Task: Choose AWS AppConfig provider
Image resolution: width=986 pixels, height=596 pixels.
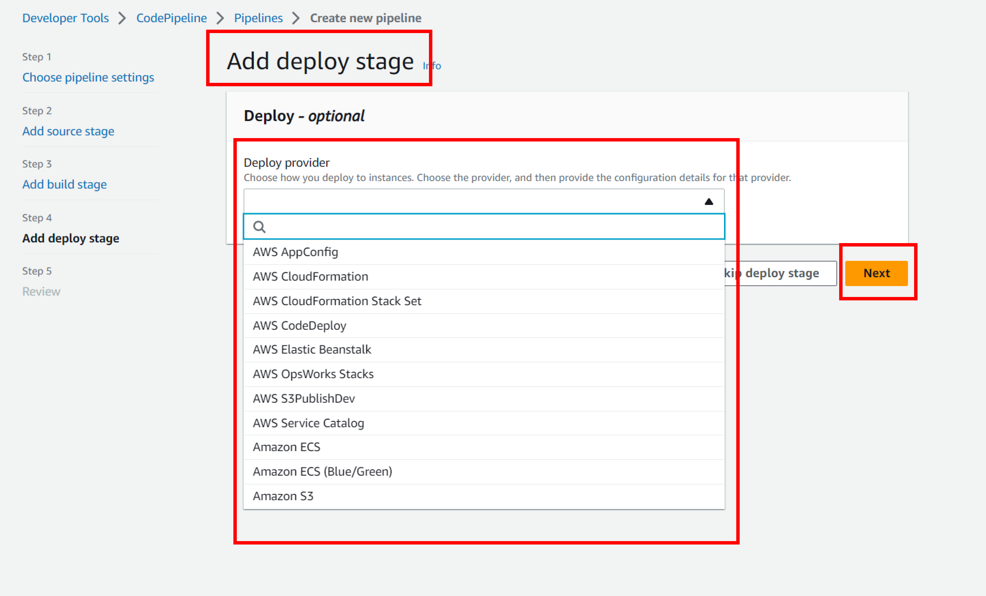Action: pyautogui.click(x=484, y=252)
